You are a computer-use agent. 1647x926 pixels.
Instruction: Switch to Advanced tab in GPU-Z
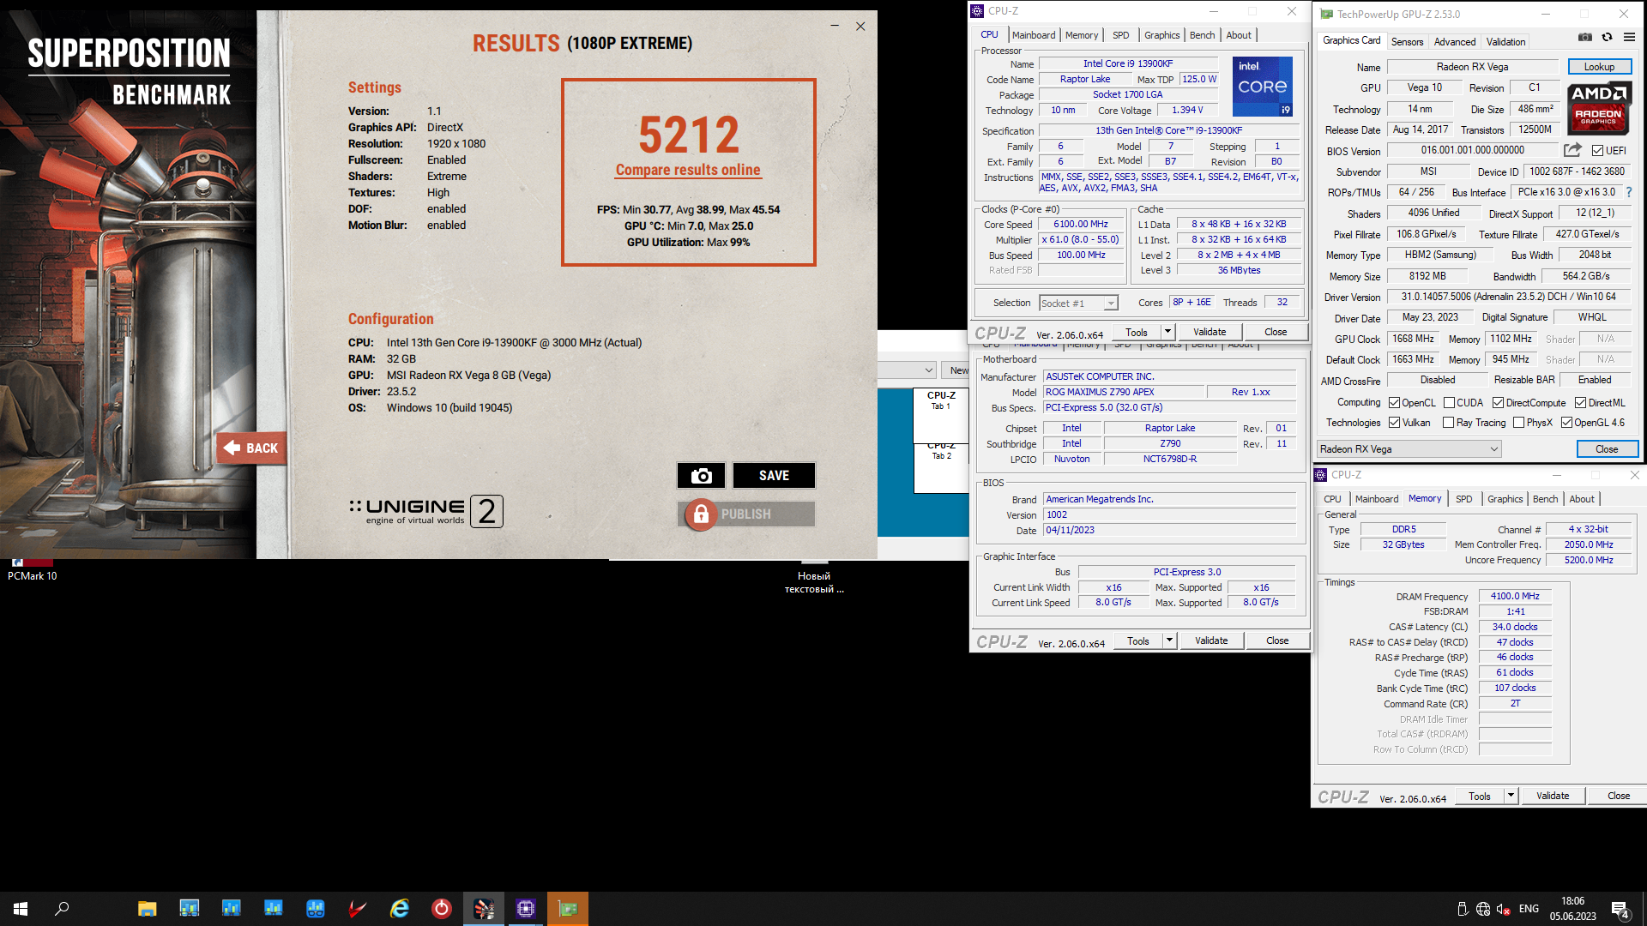click(1455, 41)
